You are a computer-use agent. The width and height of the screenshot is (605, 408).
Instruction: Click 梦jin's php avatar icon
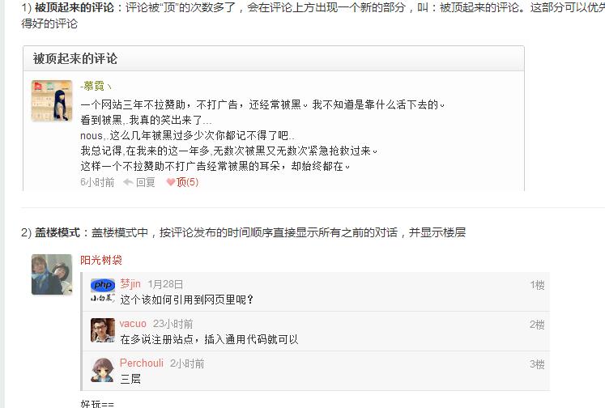click(103, 291)
